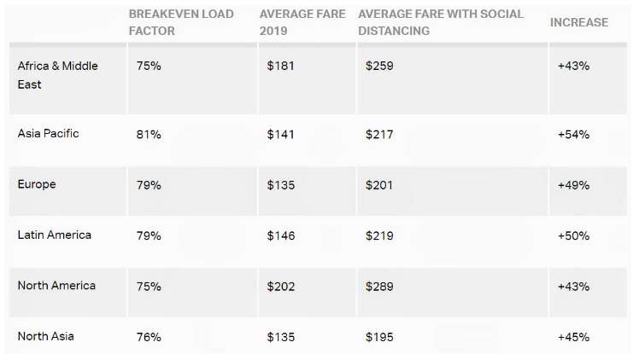Select the Africa & Middle East row label
This screenshot has height=354, width=633.
coord(57,75)
